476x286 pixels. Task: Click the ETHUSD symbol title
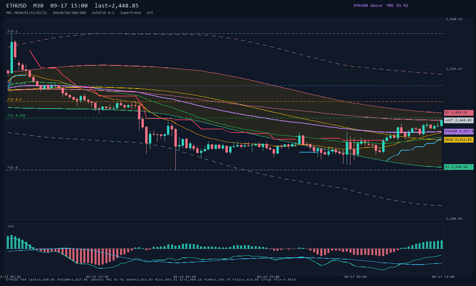pyautogui.click(x=16, y=6)
